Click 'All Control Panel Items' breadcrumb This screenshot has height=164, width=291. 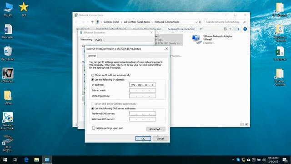tap(137, 22)
